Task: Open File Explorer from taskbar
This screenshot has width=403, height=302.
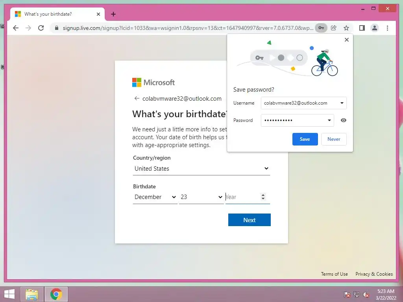Action: pos(32,294)
